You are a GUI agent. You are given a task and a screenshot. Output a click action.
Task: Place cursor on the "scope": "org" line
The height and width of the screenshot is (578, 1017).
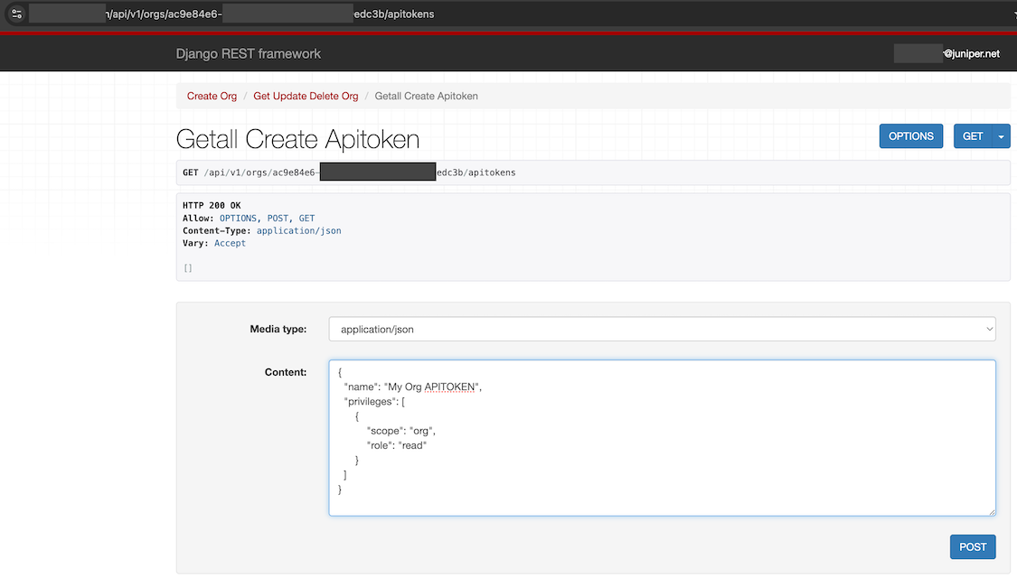point(400,431)
